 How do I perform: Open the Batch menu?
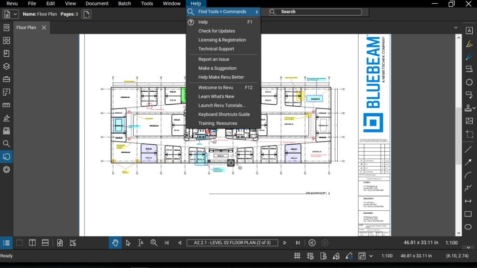pyautogui.click(x=124, y=4)
